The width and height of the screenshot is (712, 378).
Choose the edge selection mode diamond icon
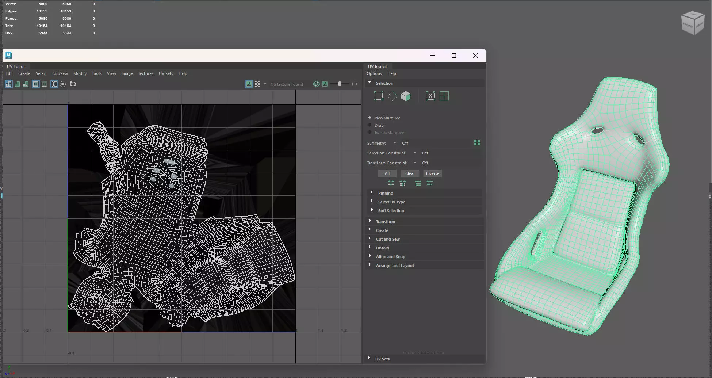[x=392, y=96]
